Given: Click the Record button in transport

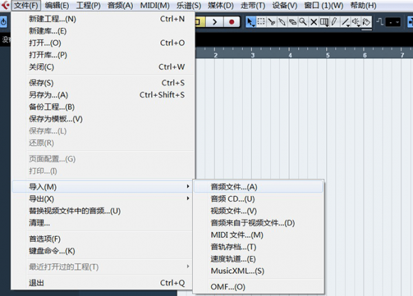Looking at the screenshot, I should (x=231, y=22).
